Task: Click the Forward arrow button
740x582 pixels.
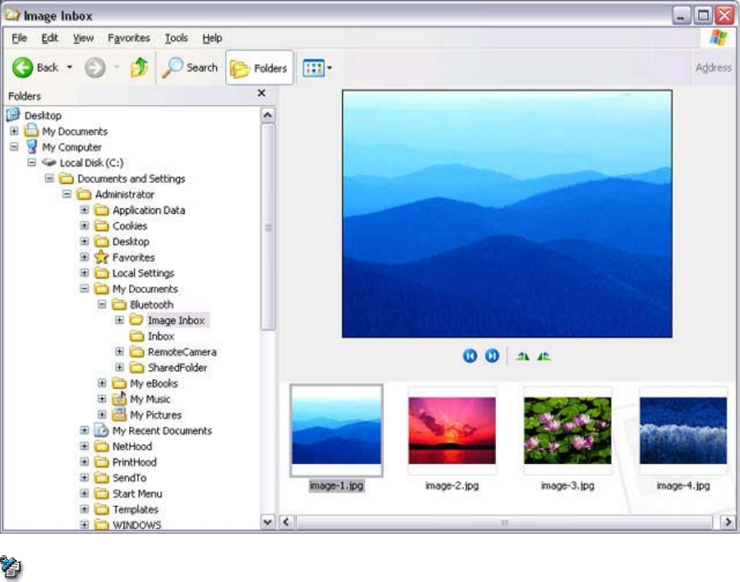Action: coord(95,67)
